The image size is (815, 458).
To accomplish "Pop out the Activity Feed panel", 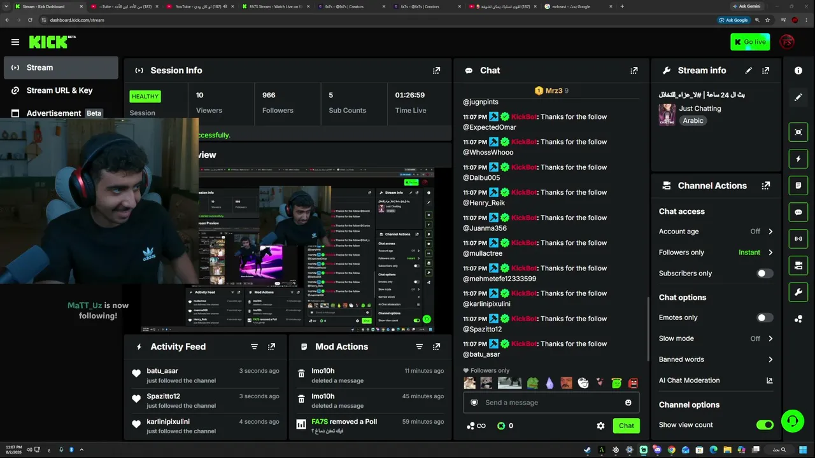I will [x=272, y=347].
